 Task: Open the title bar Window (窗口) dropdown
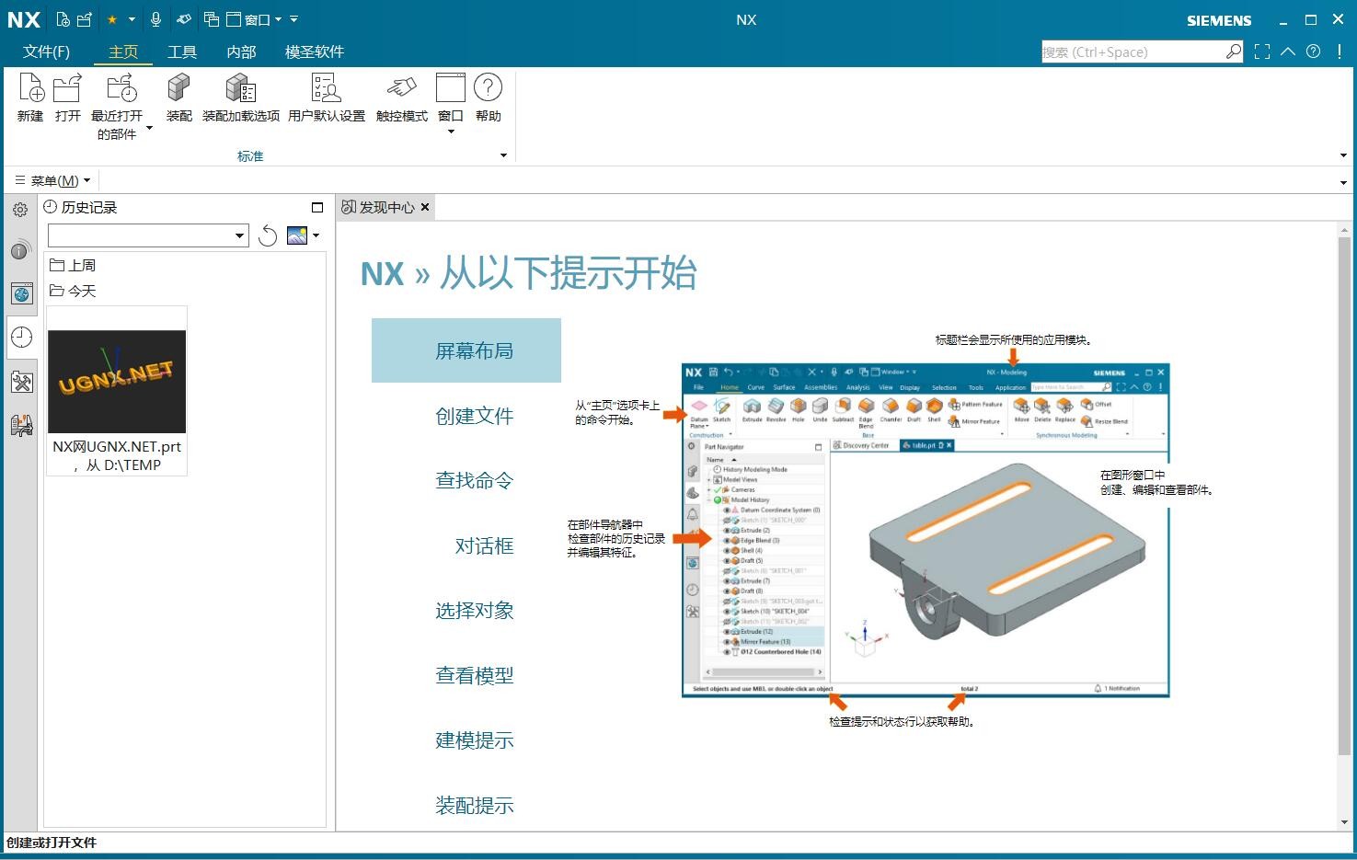(x=255, y=19)
